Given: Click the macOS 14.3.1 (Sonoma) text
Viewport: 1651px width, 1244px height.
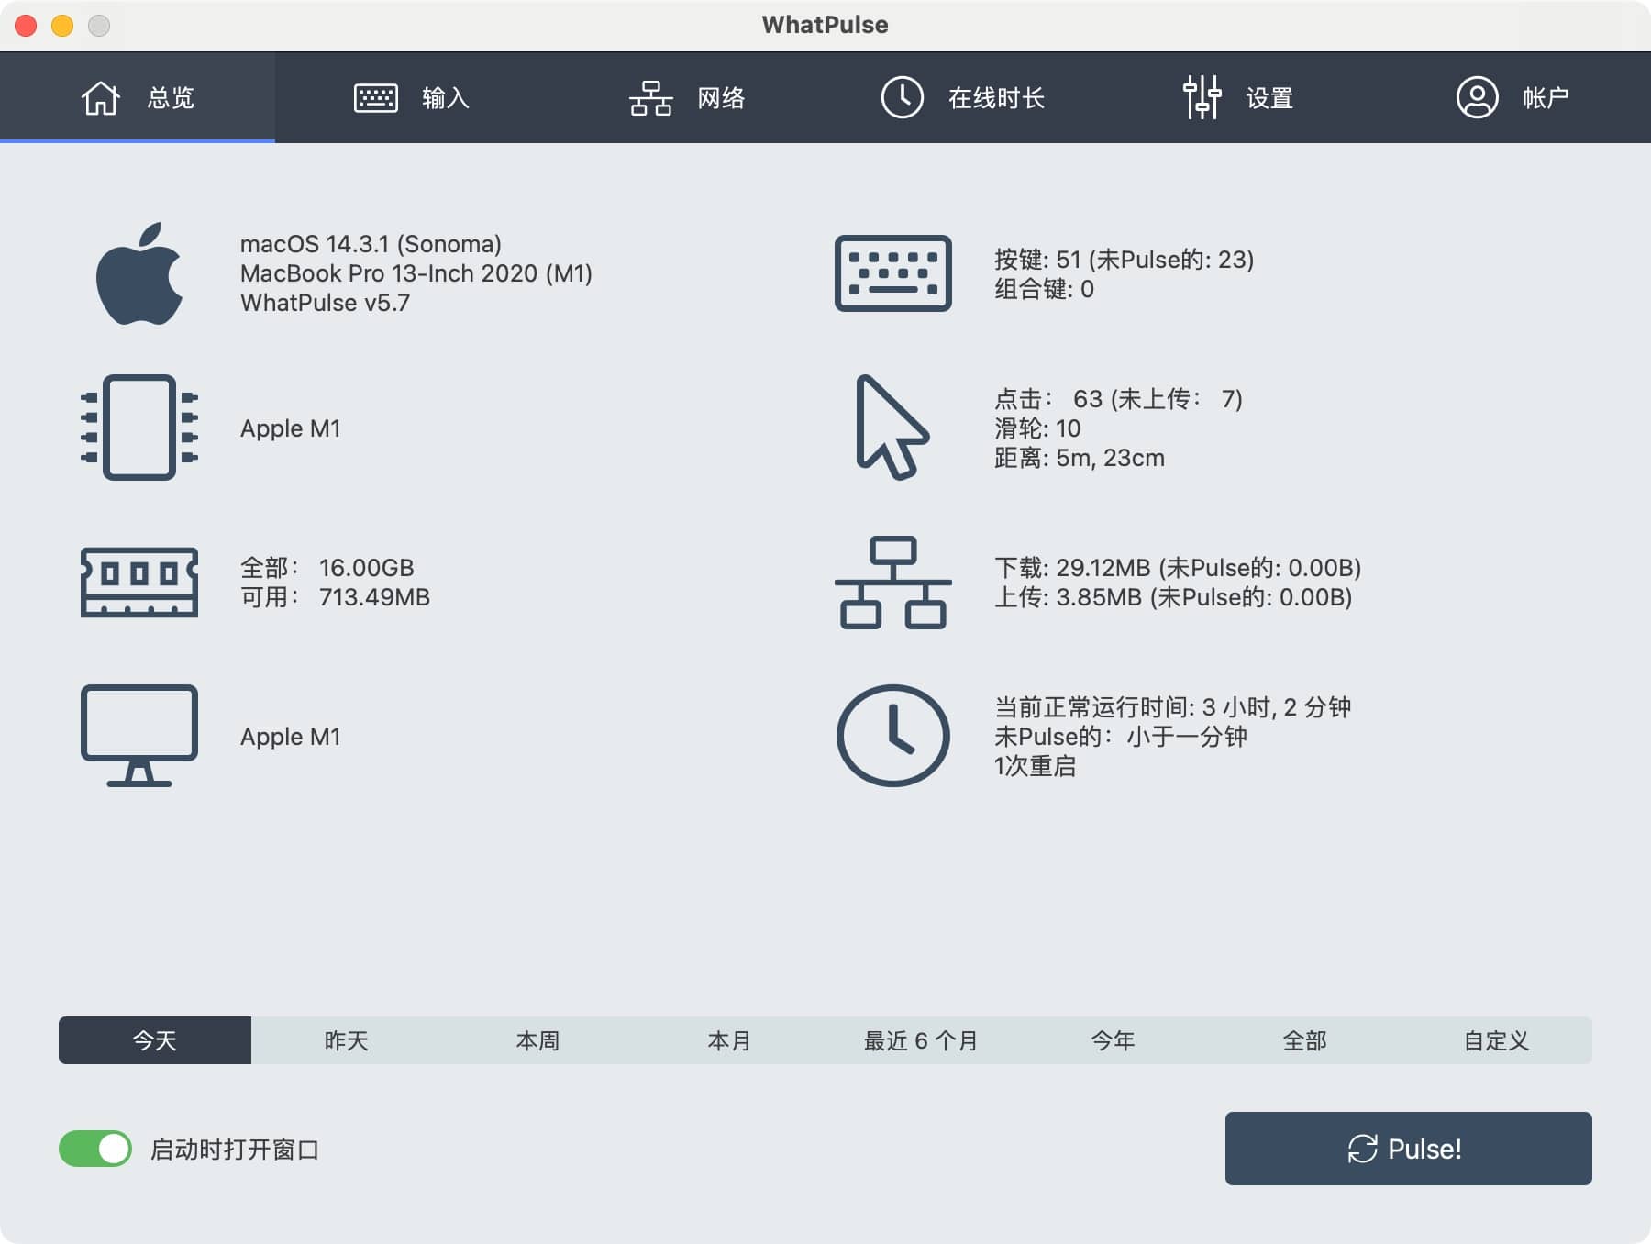Looking at the screenshot, I should pyautogui.click(x=371, y=244).
